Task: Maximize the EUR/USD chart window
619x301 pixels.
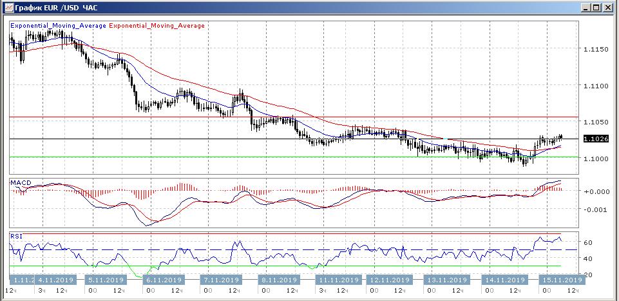Action: [x=596, y=7]
